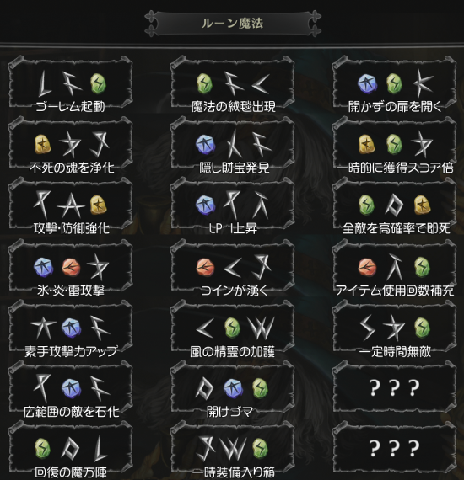Viewport: 464px width, 480px height.
Task: Click the yellow rune stone in 全敵を高確率で即死
Action: [422, 205]
